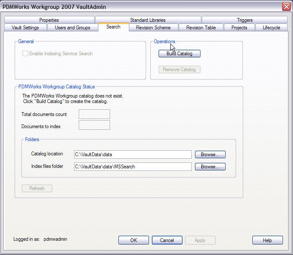
Task: Click the Apply button
Action: click(x=200, y=240)
